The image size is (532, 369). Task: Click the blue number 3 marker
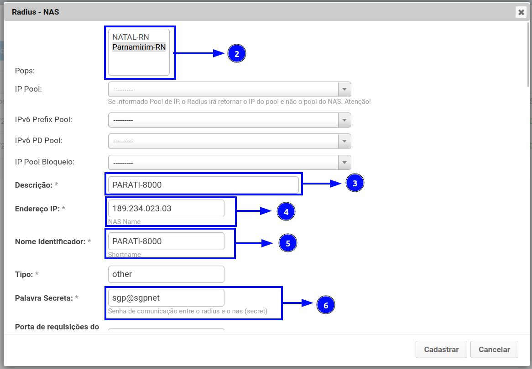355,183
